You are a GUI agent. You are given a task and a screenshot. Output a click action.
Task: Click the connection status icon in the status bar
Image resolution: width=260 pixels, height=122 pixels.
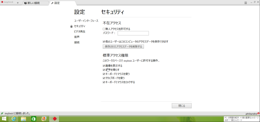(2, 113)
